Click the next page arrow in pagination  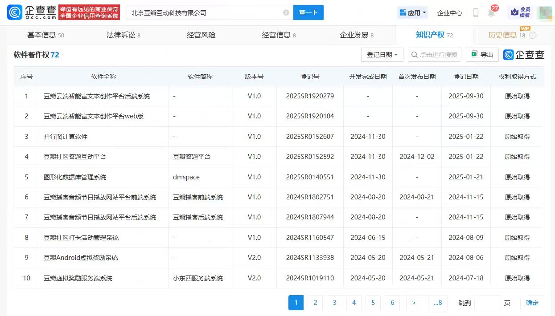click(x=414, y=303)
